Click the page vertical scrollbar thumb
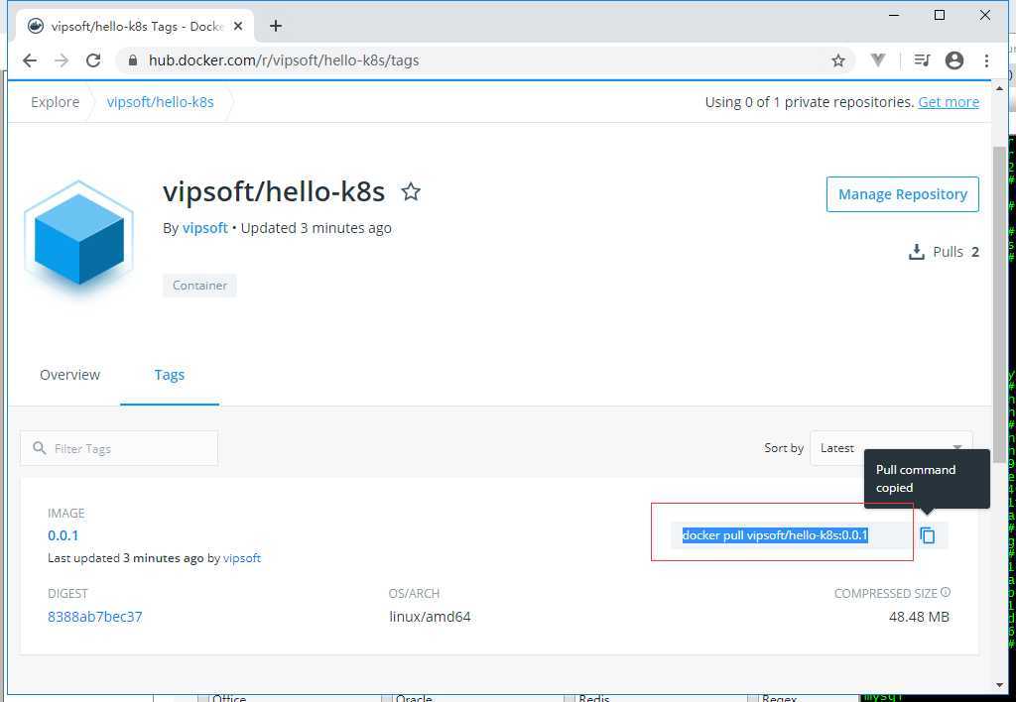The width and height of the screenshot is (1016, 702). [999, 304]
